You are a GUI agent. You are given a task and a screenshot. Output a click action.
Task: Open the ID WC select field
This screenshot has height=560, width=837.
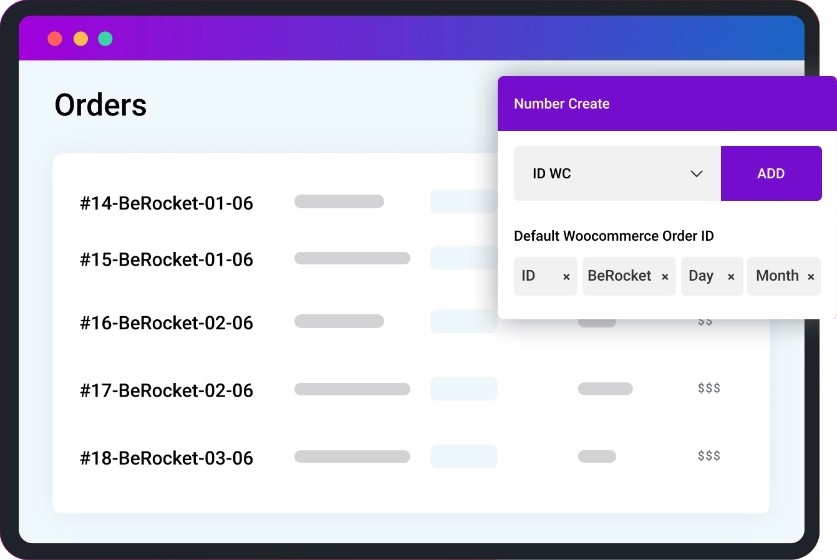[617, 173]
